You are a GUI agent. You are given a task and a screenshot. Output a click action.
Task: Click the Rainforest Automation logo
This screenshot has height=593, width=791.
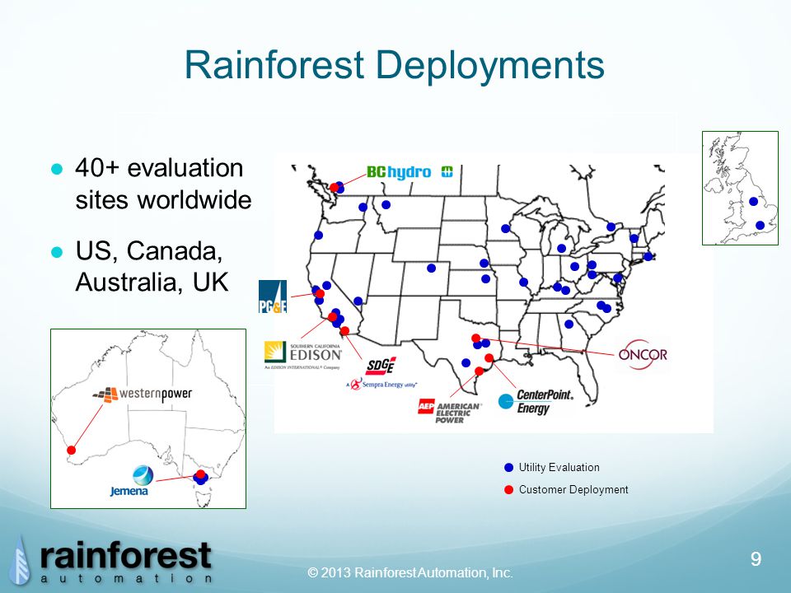[x=112, y=560]
